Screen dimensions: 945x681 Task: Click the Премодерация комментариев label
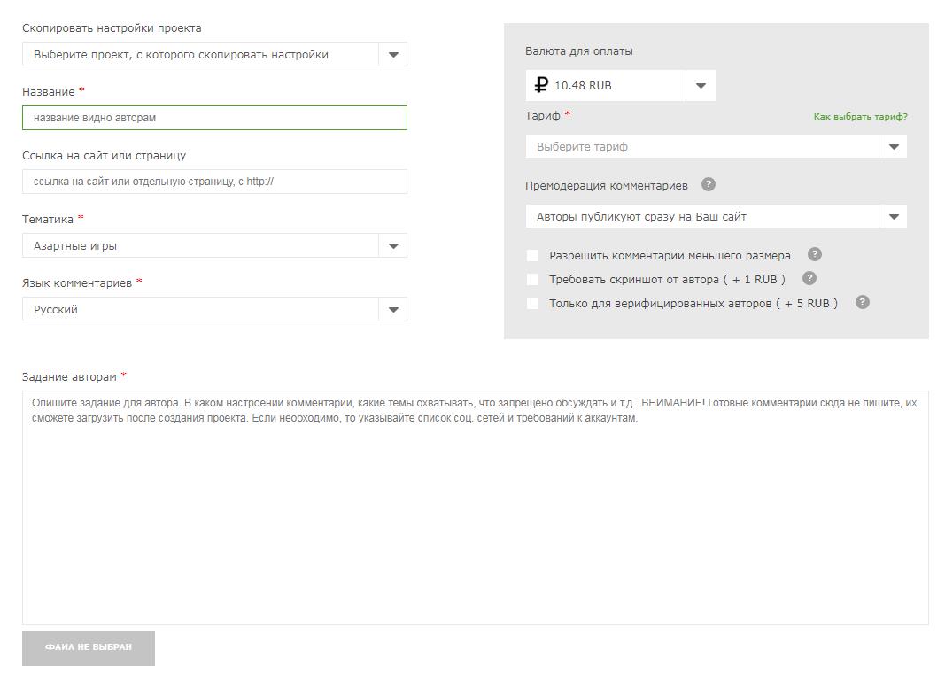[x=607, y=186]
